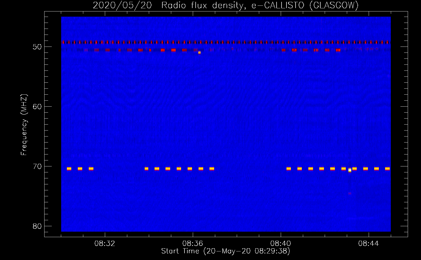Click the bright white-yellow burst after 08:43 at 70 MHz
The height and width of the screenshot is (260, 421).
[x=350, y=170]
